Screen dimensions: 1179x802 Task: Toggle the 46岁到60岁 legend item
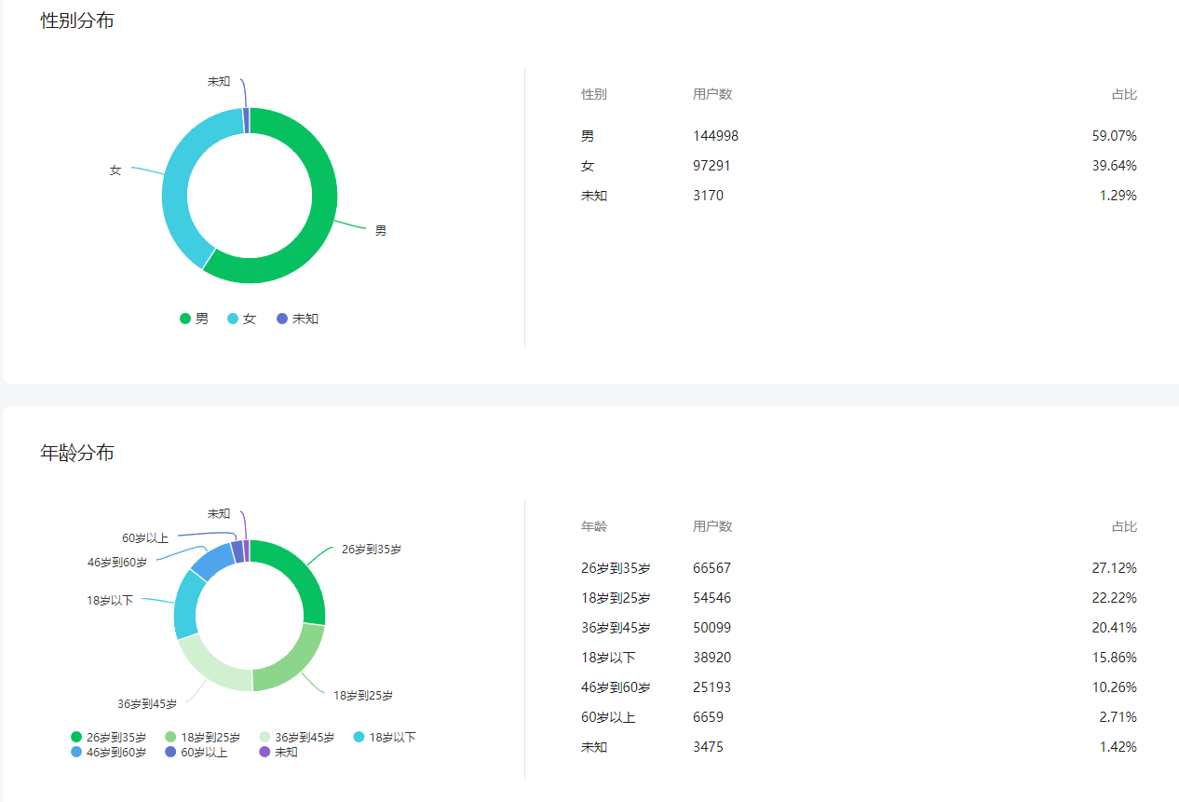[109, 752]
